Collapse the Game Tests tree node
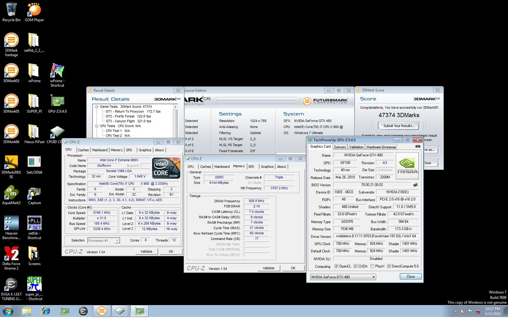 pyautogui.click(x=97, y=107)
